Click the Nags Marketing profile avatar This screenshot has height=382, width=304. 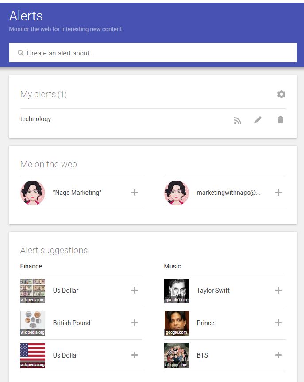click(33, 193)
